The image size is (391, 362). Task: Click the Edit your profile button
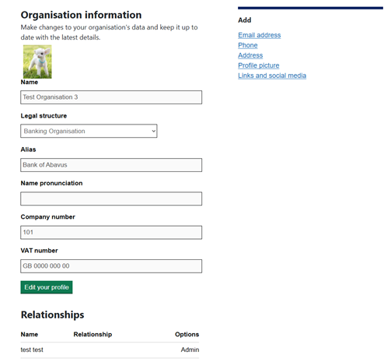point(47,287)
